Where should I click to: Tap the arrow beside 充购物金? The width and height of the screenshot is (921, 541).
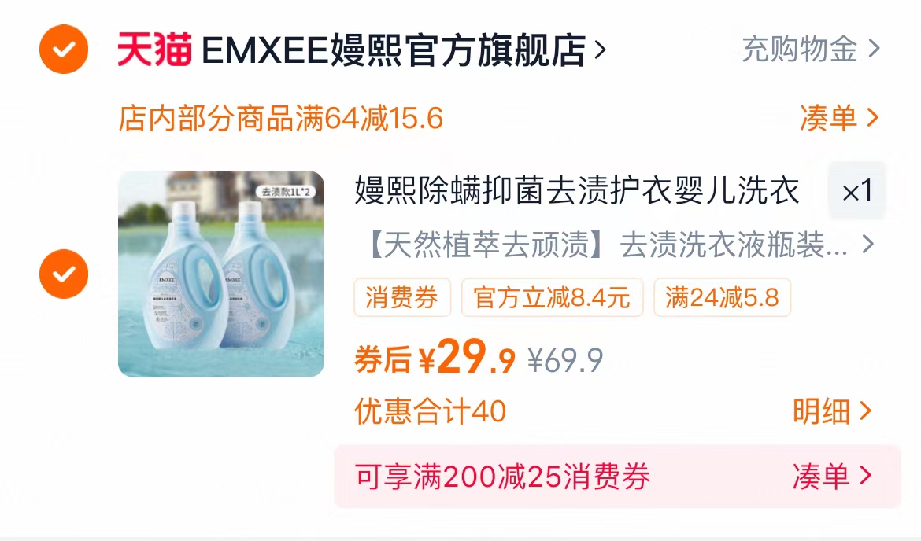[x=874, y=50]
